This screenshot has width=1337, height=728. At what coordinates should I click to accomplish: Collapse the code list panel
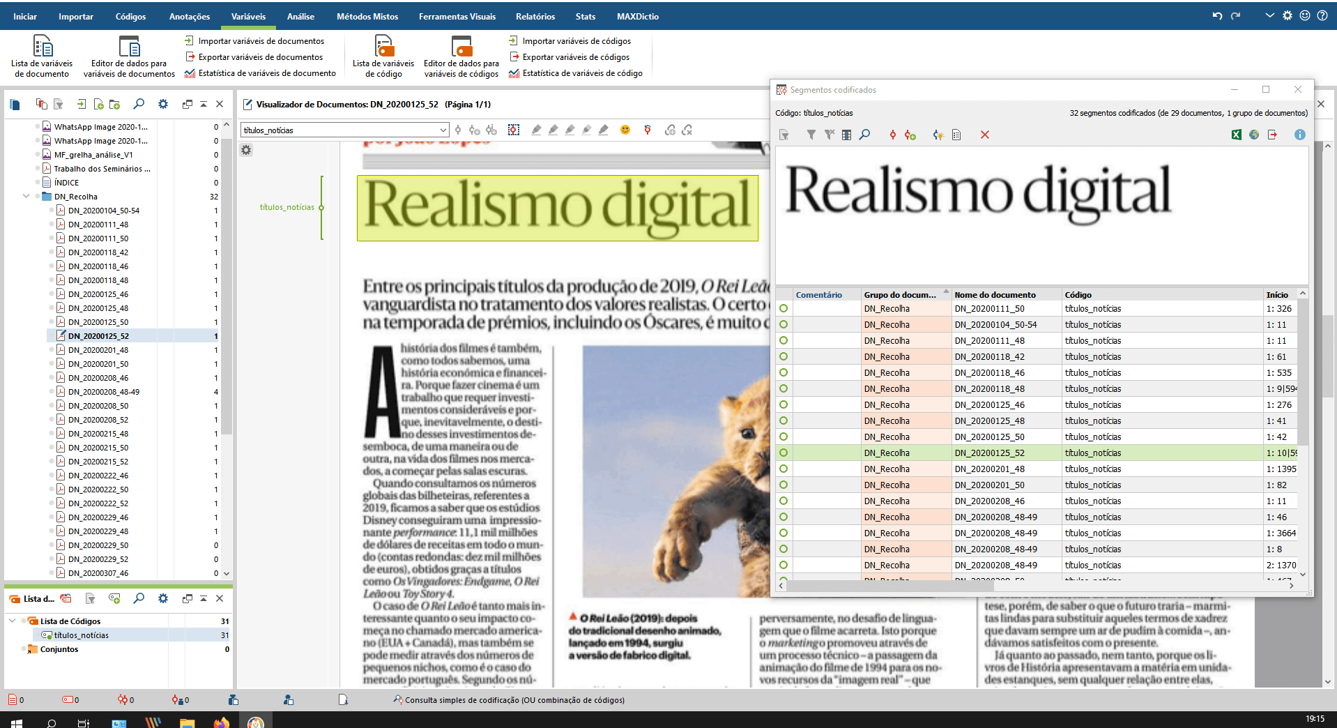point(204,598)
